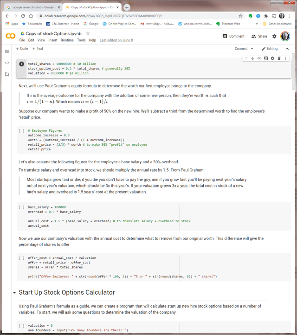
Task: Move selected cell down
Action: point(252,58)
